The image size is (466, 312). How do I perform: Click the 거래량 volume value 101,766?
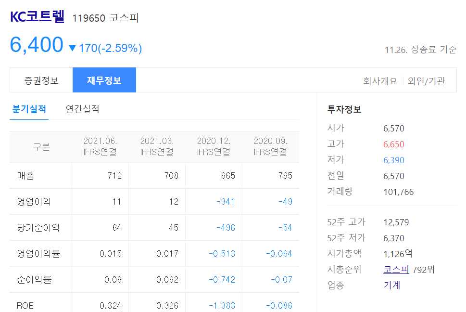399,191
